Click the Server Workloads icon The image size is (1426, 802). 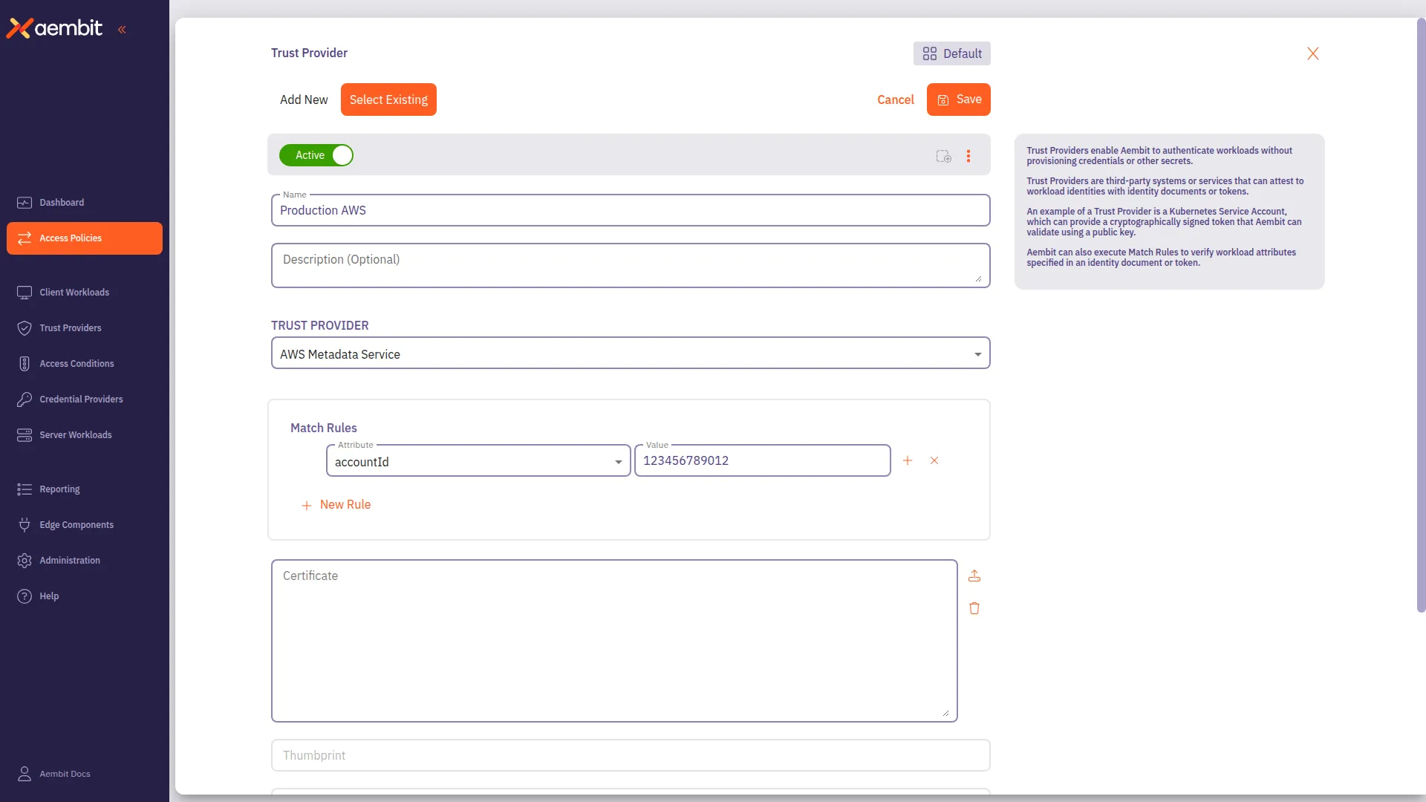click(25, 435)
